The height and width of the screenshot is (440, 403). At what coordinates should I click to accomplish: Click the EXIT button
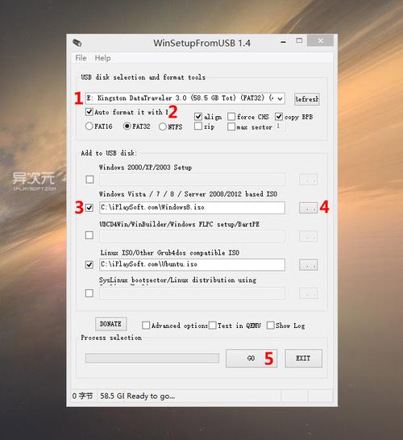pos(303,359)
